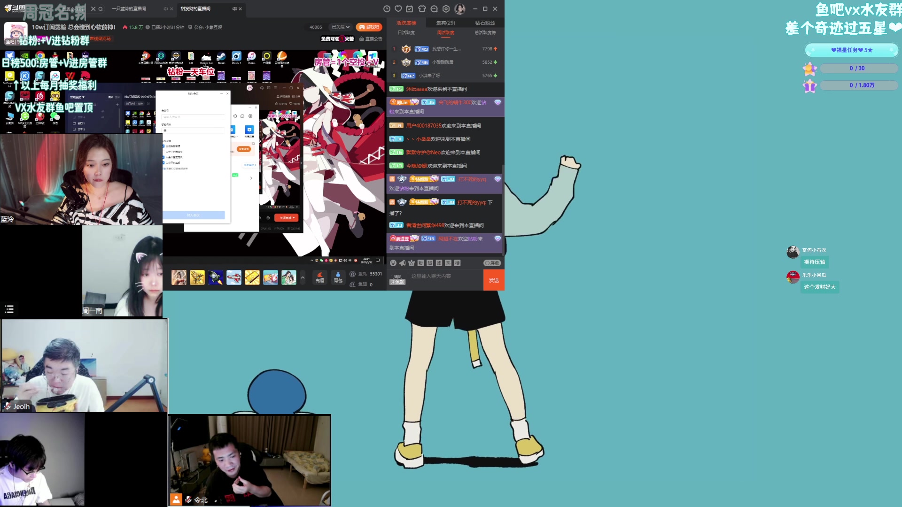902x507 pixels.
Task: Expand the gift bar up arrow
Action: 303,277
